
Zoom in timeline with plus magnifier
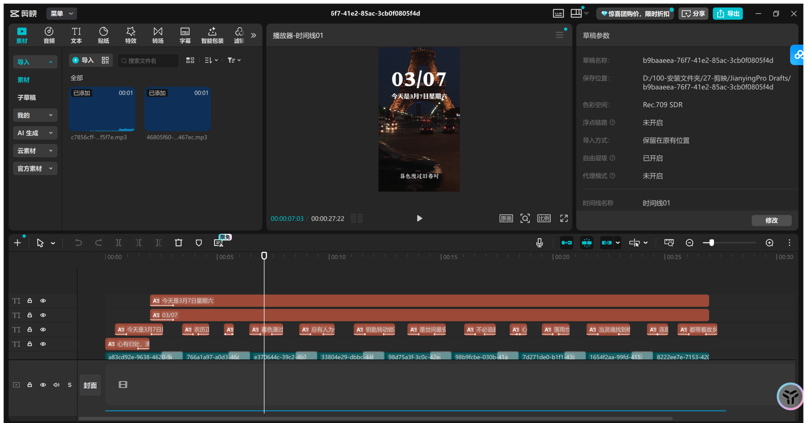[769, 243]
